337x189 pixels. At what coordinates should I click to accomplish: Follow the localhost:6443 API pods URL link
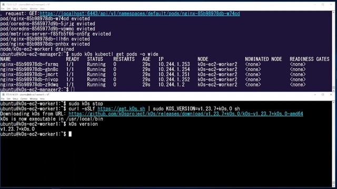(x=140, y=14)
